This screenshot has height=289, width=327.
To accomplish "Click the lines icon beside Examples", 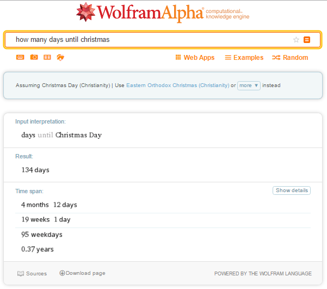I will tap(228, 57).
